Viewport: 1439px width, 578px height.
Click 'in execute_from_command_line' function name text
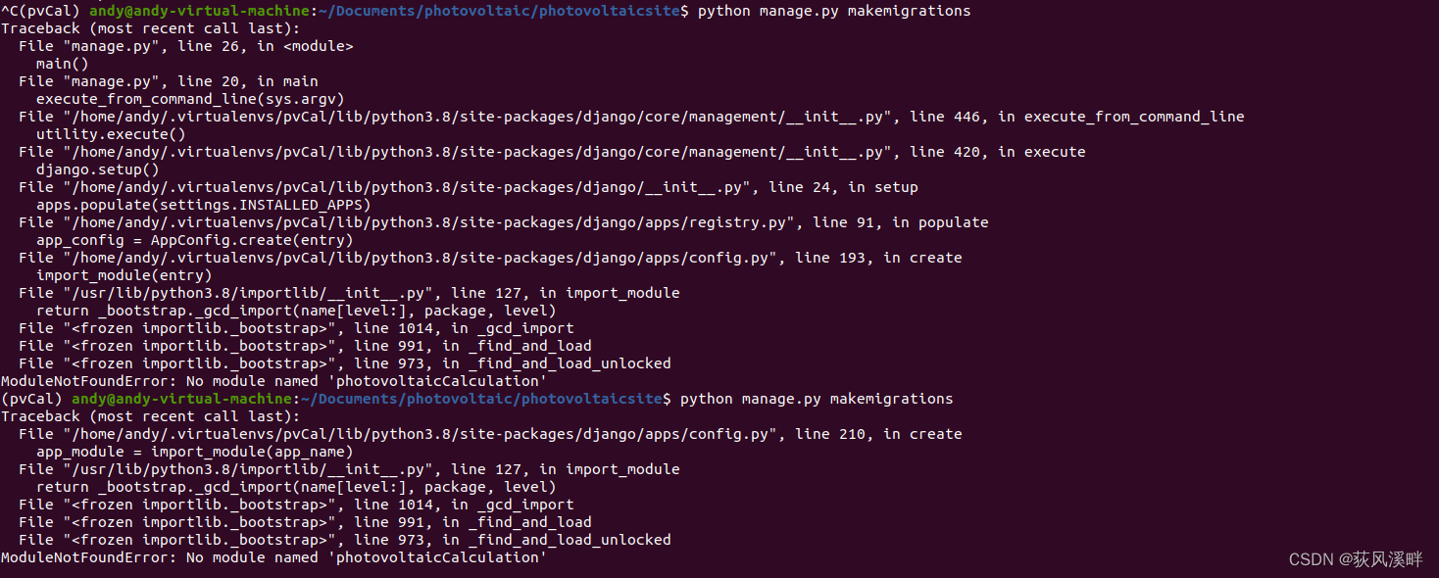pyautogui.click(x=1121, y=117)
